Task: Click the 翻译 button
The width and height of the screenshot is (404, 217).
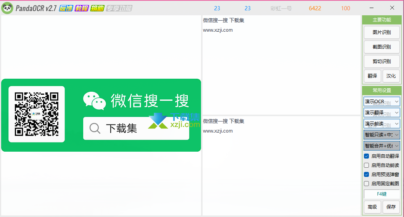Action: point(372,76)
